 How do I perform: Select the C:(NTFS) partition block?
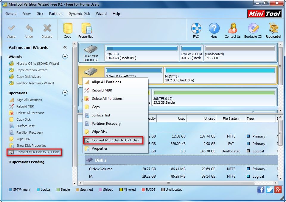142,53
